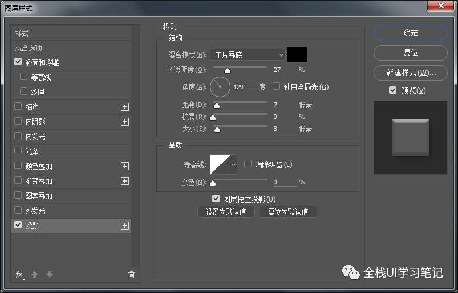Enable the 内发光 checkbox
This screenshot has height=293, width=458.
[x=18, y=136]
